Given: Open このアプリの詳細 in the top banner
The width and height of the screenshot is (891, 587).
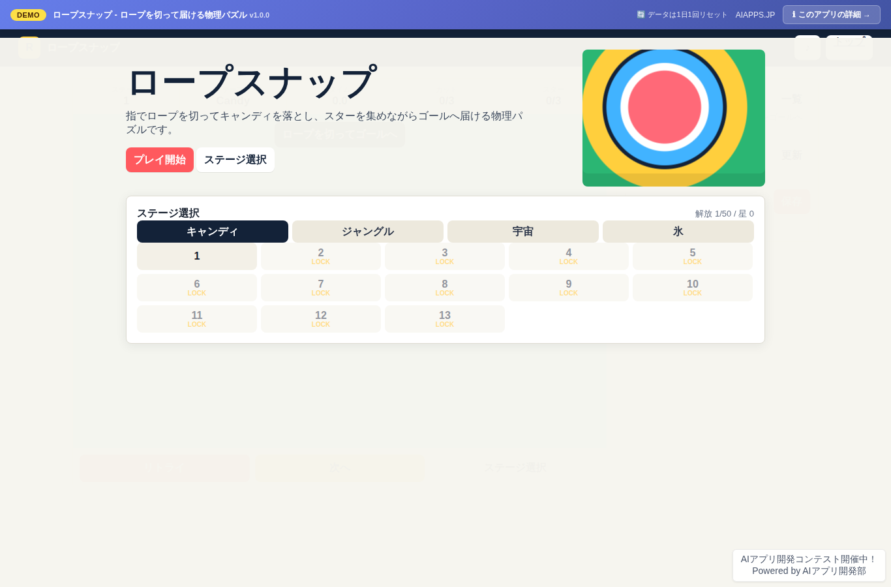Looking at the screenshot, I should pyautogui.click(x=831, y=14).
